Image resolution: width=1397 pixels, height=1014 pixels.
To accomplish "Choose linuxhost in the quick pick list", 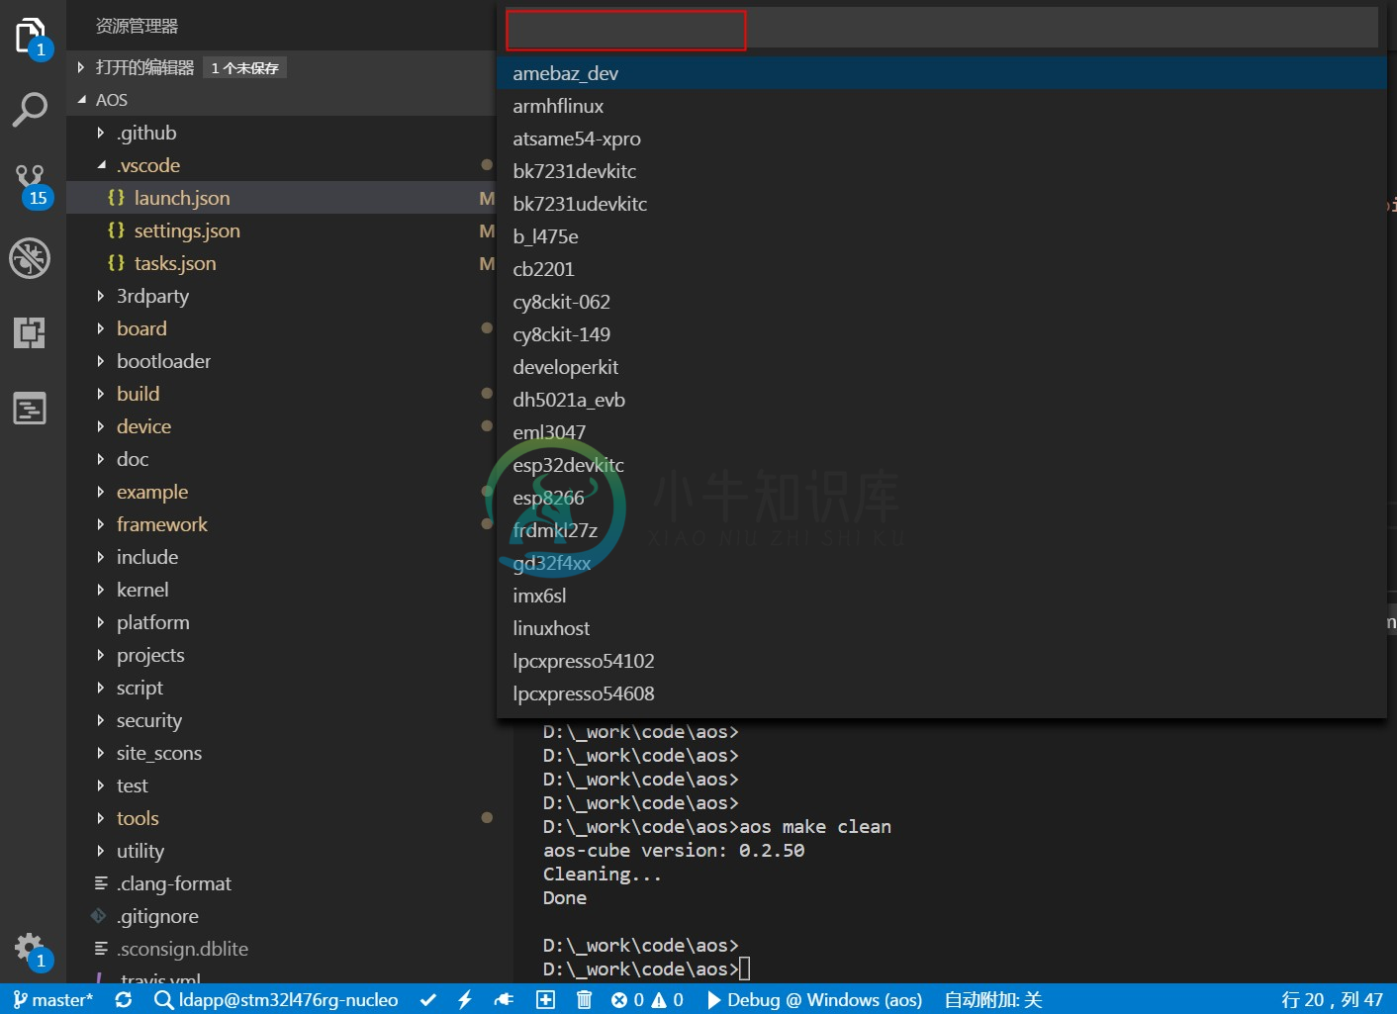I will pos(941,628).
